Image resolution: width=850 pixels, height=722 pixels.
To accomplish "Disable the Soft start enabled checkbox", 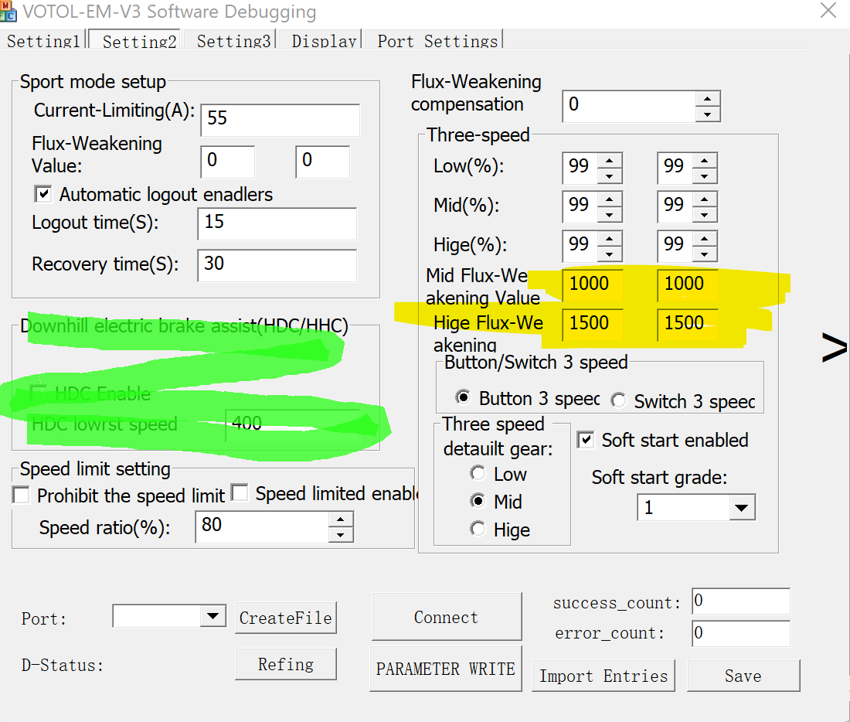I will pyautogui.click(x=586, y=440).
